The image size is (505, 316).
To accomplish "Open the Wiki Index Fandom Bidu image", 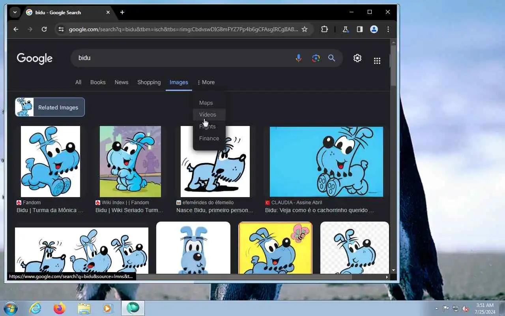I will 130,162.
